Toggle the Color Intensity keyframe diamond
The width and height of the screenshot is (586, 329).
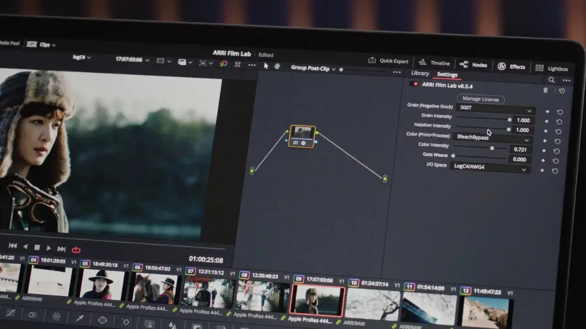tap(544, 150)
